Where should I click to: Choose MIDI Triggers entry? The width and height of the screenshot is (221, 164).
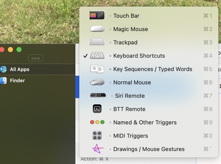[149, 136]
